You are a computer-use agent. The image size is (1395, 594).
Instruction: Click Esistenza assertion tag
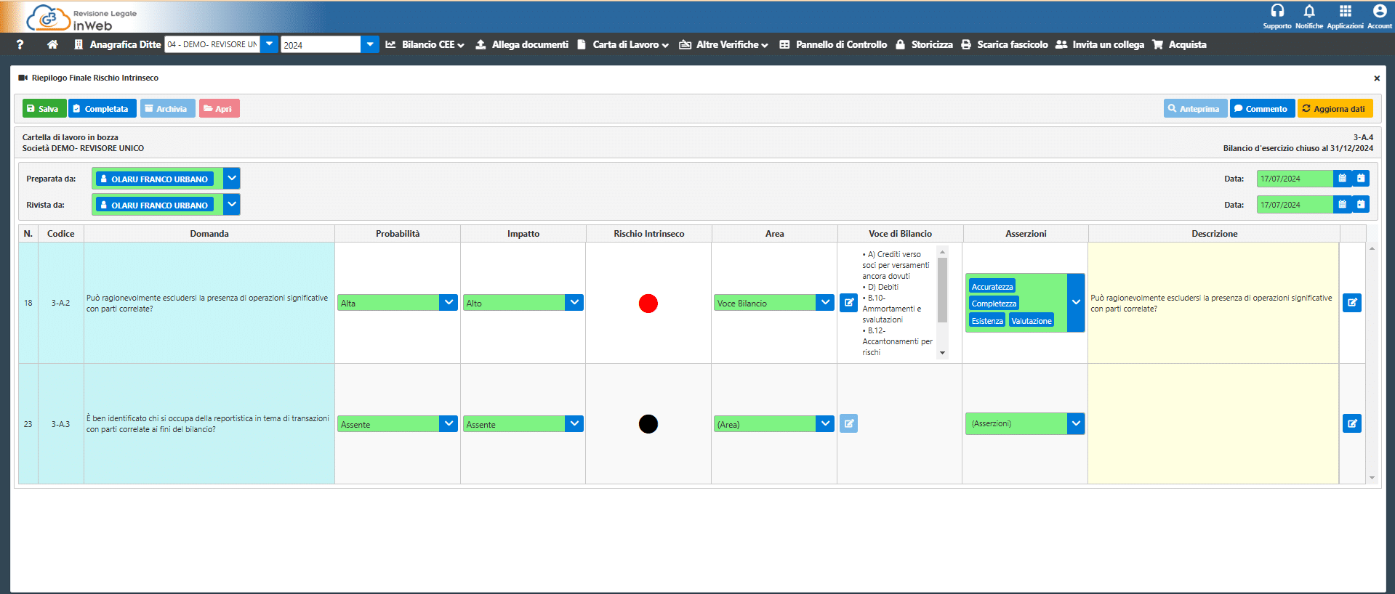pos(987,320)
